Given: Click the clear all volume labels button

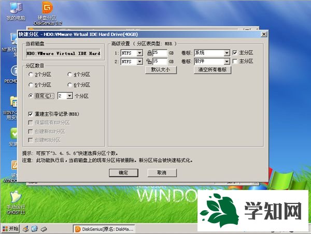Looking at the screenshot, I should [213, 70].
